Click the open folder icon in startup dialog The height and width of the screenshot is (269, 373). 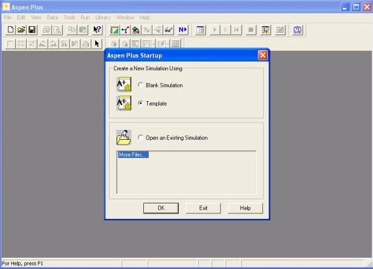pos(124,137)
